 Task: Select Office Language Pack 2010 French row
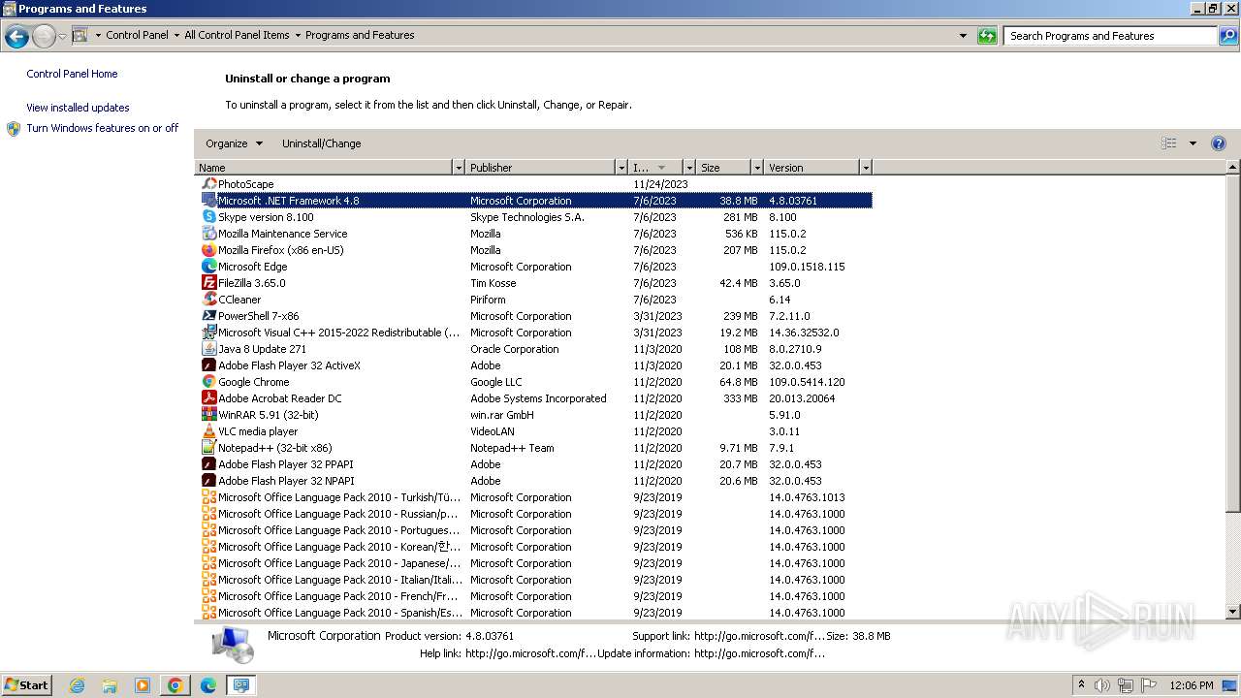pyautogui.click(x=535, y=596)
